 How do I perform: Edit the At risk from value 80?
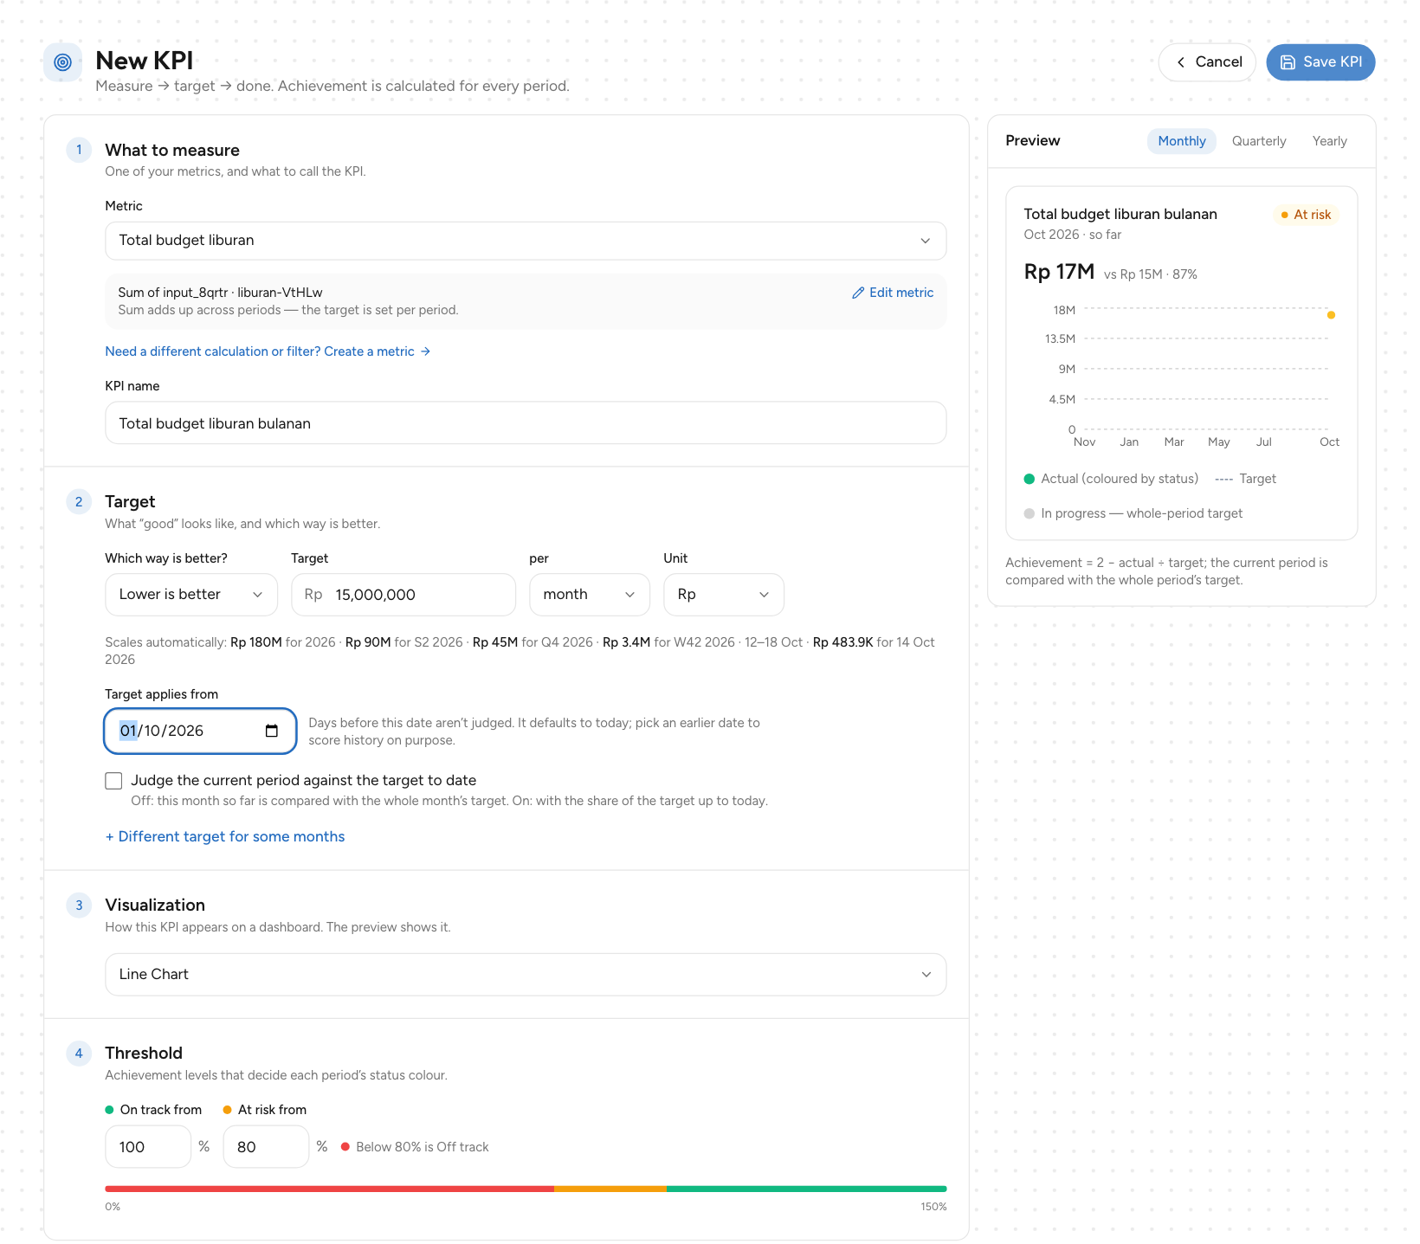(266, 1147)
